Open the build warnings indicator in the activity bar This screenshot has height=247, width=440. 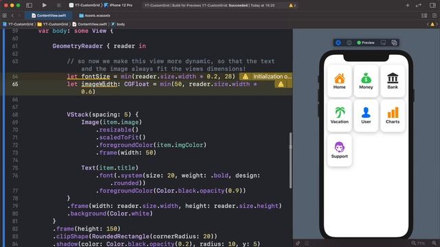[292, 5]
